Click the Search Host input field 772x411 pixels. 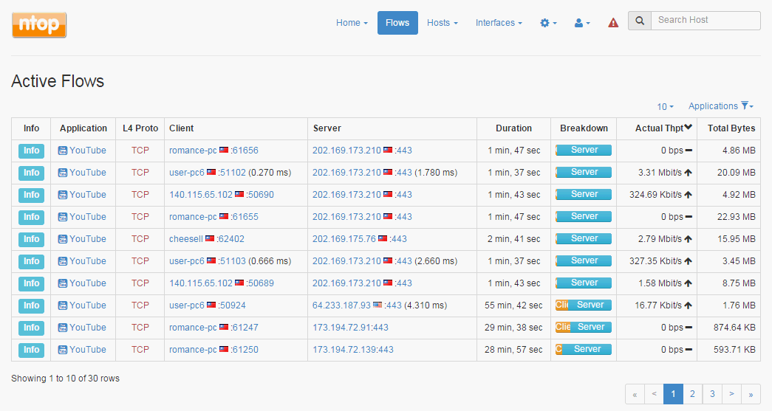706,21
